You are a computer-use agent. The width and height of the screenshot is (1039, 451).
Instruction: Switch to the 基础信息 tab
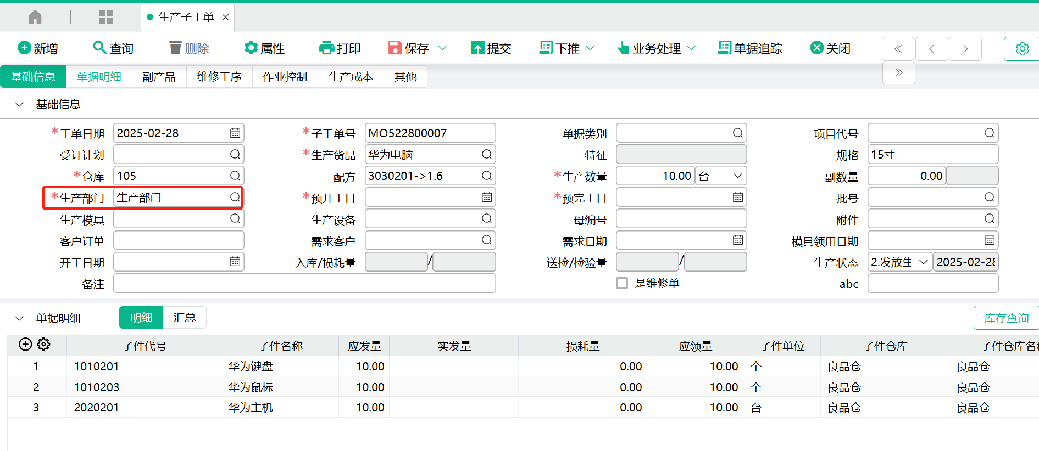pyautogui.click(x=34, y=77)
